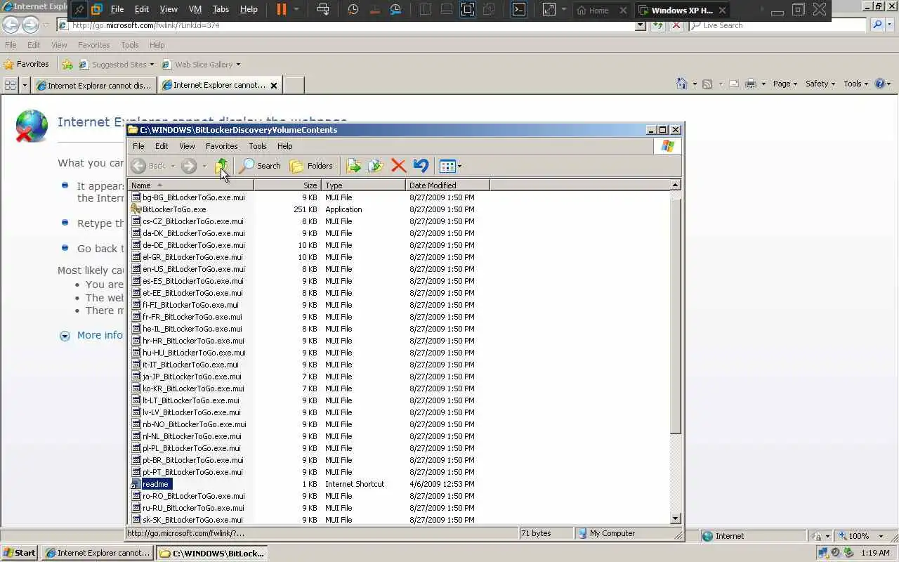This screenshot has height=562, width=899.
Task: Open a new blank IE tab
Action: point(294,86)
